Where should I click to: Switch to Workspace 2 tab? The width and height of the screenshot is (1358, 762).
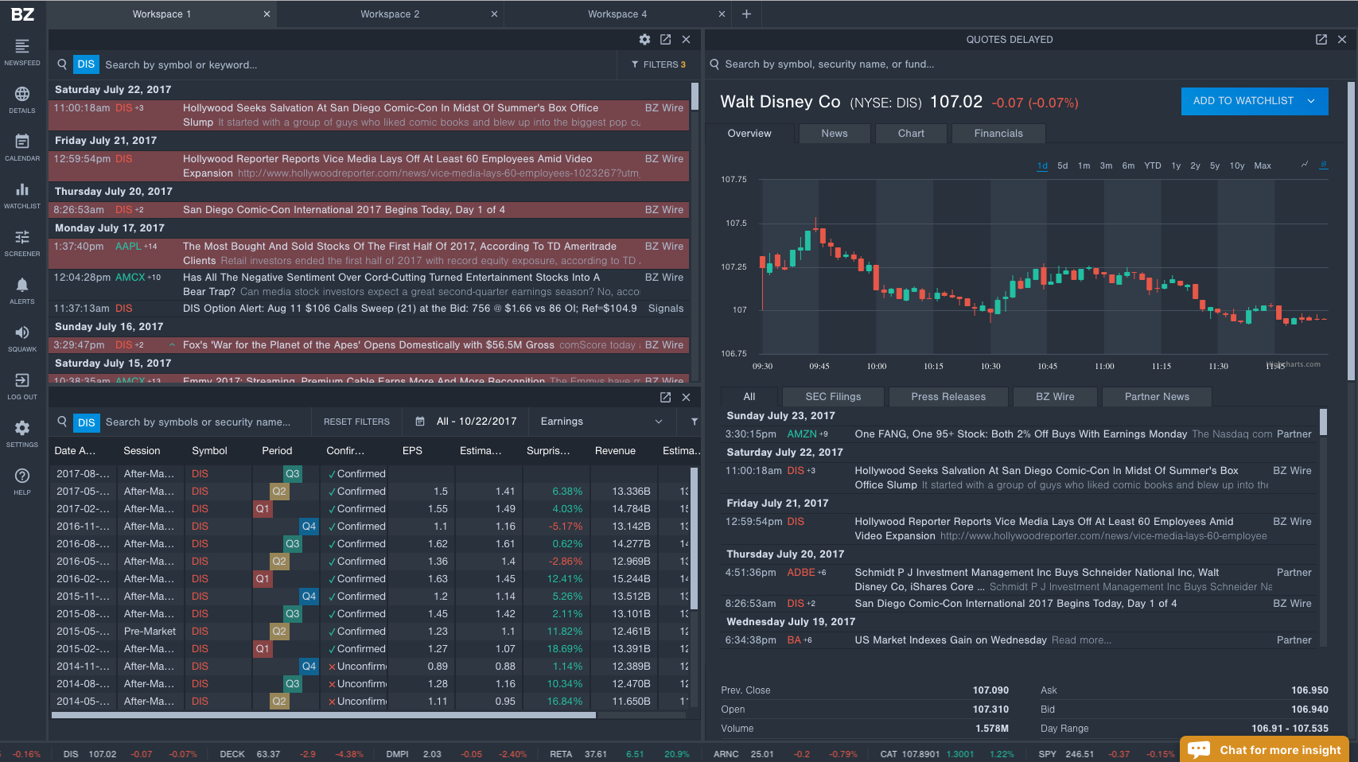pyautogui.click(x=390, y=14)
